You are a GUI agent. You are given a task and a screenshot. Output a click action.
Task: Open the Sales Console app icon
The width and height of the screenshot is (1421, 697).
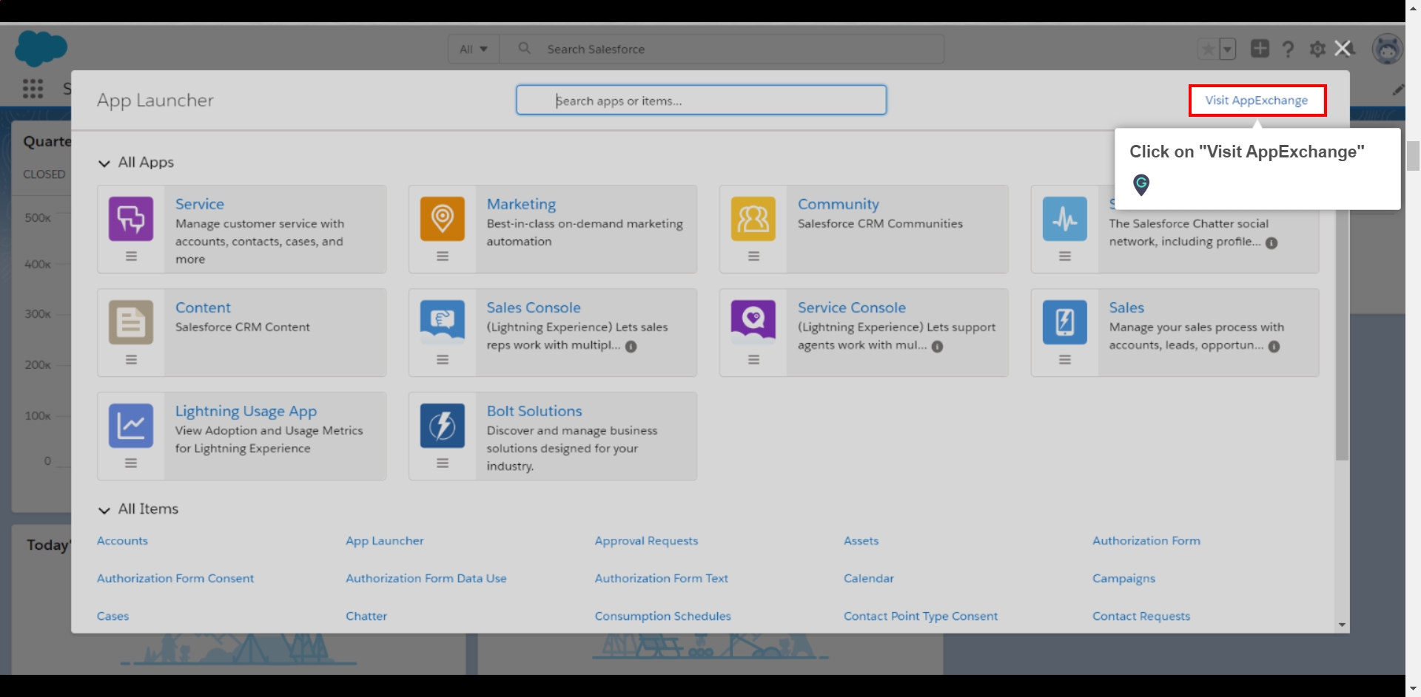[443, 322]
